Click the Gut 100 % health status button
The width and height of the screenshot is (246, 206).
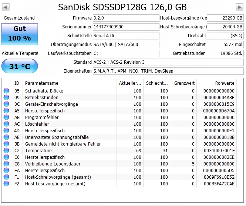coord(20,34)
